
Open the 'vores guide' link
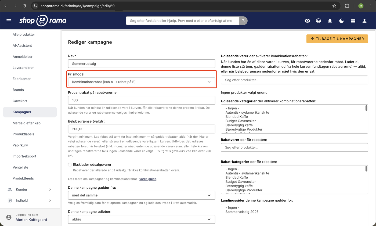click(x=148, y=179)
